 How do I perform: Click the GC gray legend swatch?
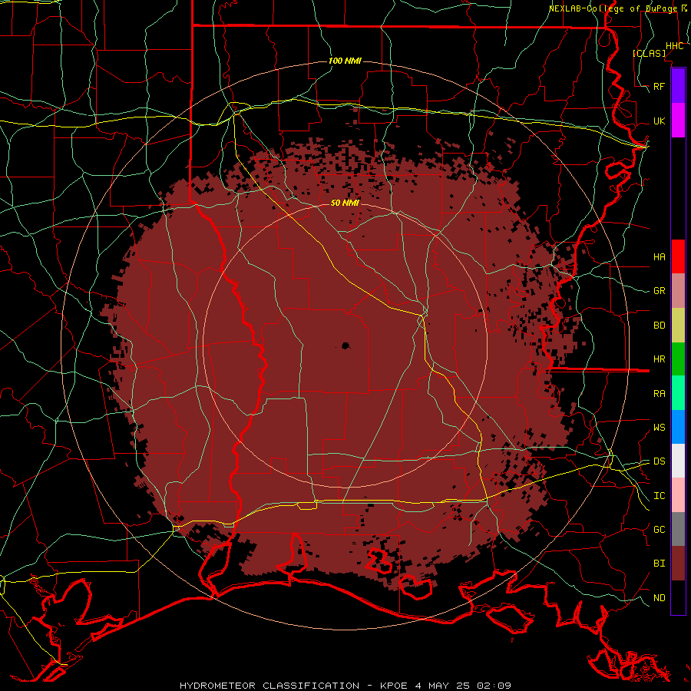click(678, 529)
